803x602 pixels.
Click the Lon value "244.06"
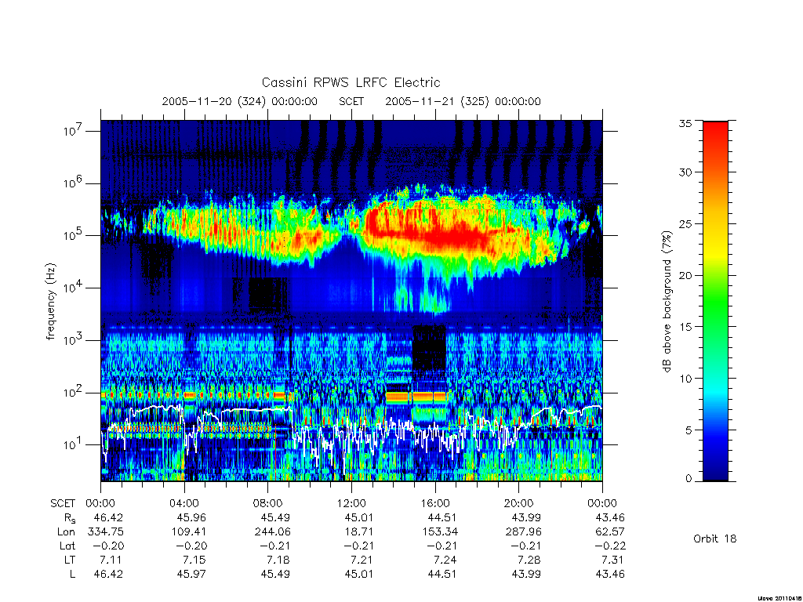point(272,532)
